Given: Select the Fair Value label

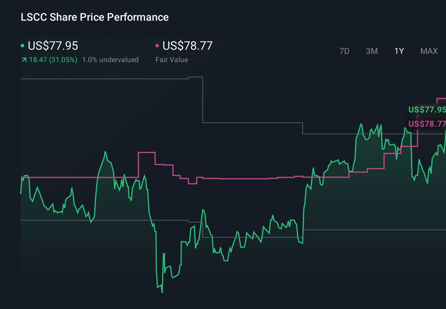Looking at the screenshot, I should [x=172, y=60].
